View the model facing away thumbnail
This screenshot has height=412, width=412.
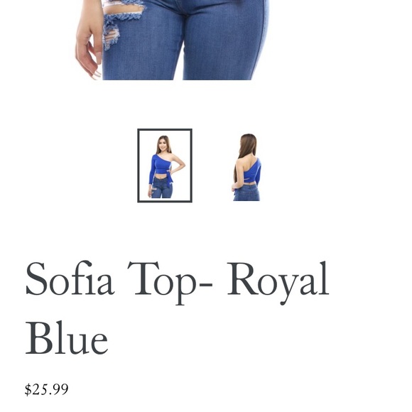[x=247, y=167]
